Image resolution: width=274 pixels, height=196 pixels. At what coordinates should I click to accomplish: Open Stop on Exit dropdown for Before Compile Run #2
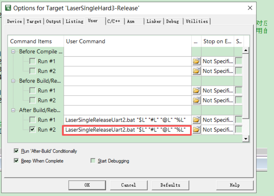pyautogui.click(x=218, y=71)
